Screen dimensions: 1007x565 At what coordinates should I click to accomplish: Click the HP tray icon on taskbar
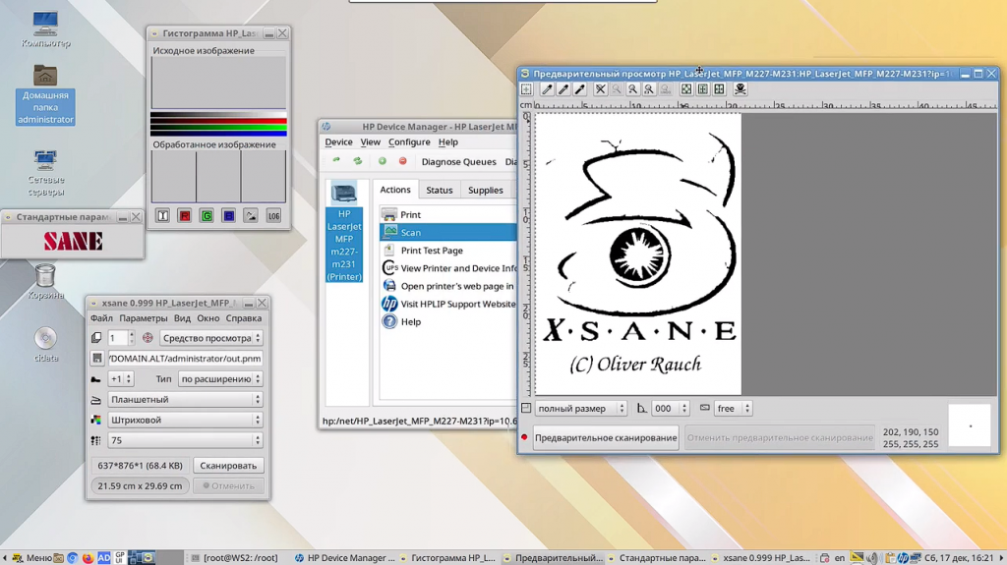click(904, 558)
